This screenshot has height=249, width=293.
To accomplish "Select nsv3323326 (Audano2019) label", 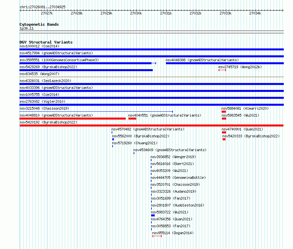I will pos(173,191).
